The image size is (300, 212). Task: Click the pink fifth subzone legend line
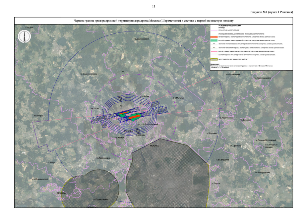[214, 51]
